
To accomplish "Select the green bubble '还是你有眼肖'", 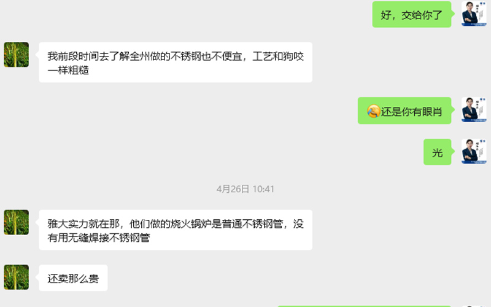I will pos(404,111).
